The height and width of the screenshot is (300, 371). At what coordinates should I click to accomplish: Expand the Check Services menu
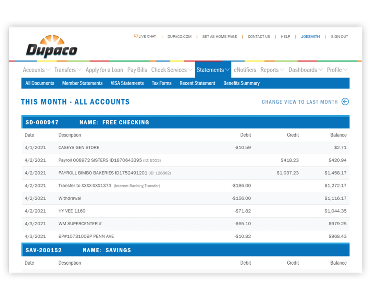172,70
